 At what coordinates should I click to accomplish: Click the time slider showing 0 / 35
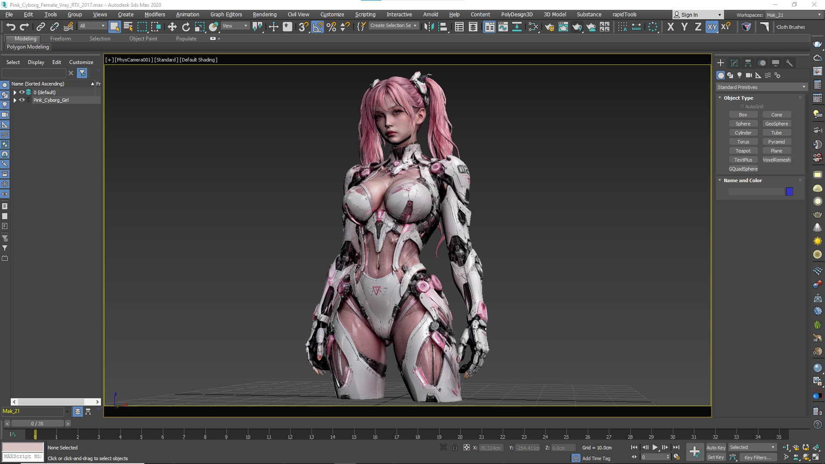(37, 424)
